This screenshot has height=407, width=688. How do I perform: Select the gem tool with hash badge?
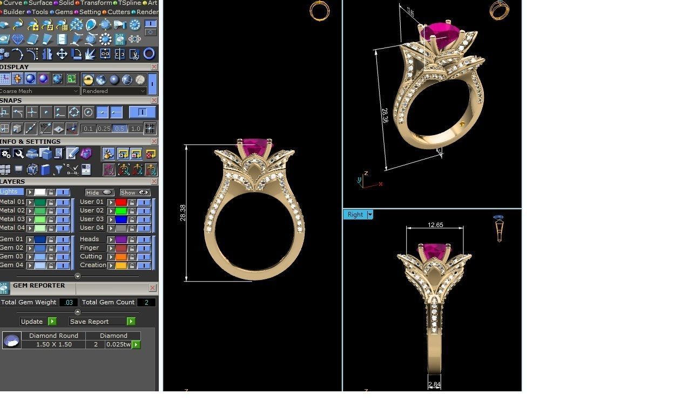click(48, 25)
